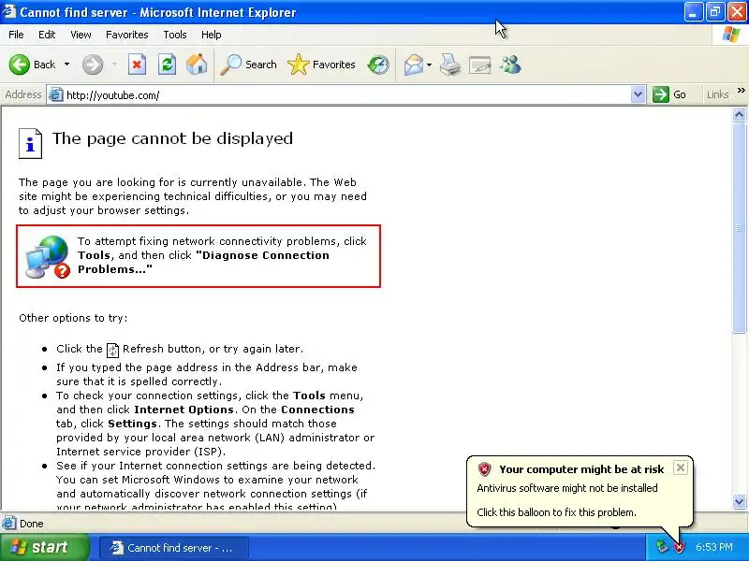This screenshot has width=749, height=561.
Task: Click the bold 'Connections' text
Action: [x=317, y=410]
